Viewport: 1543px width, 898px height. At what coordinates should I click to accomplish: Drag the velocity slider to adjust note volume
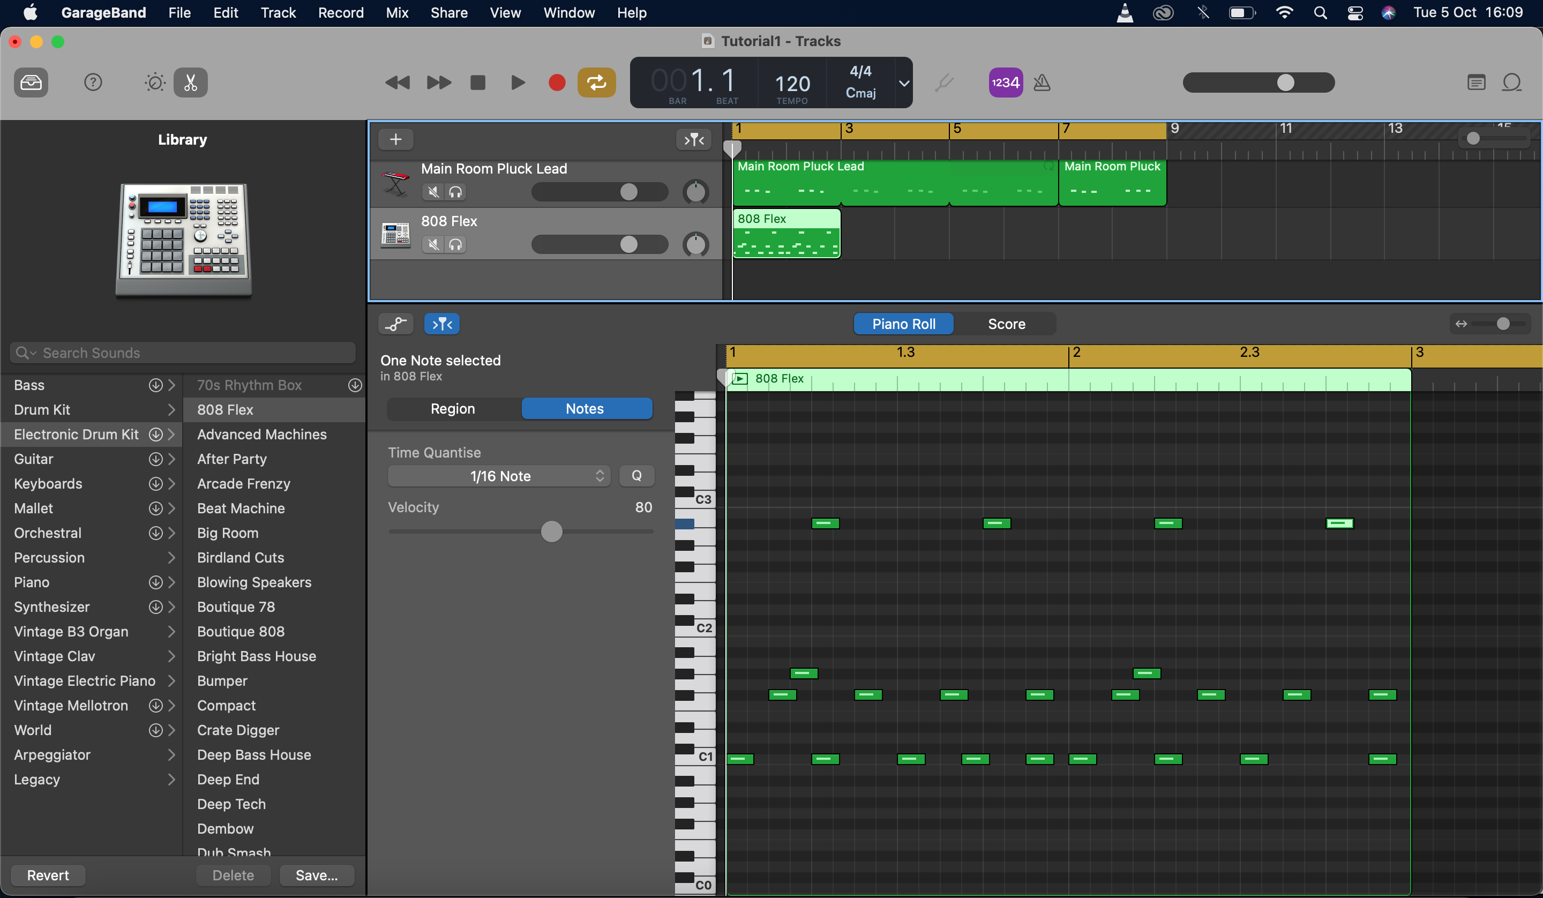[x=552, y=532]
